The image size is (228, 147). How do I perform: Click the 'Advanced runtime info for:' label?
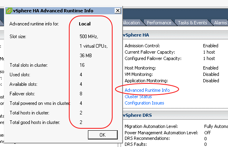pyautogui.click(x=34, y=24)
